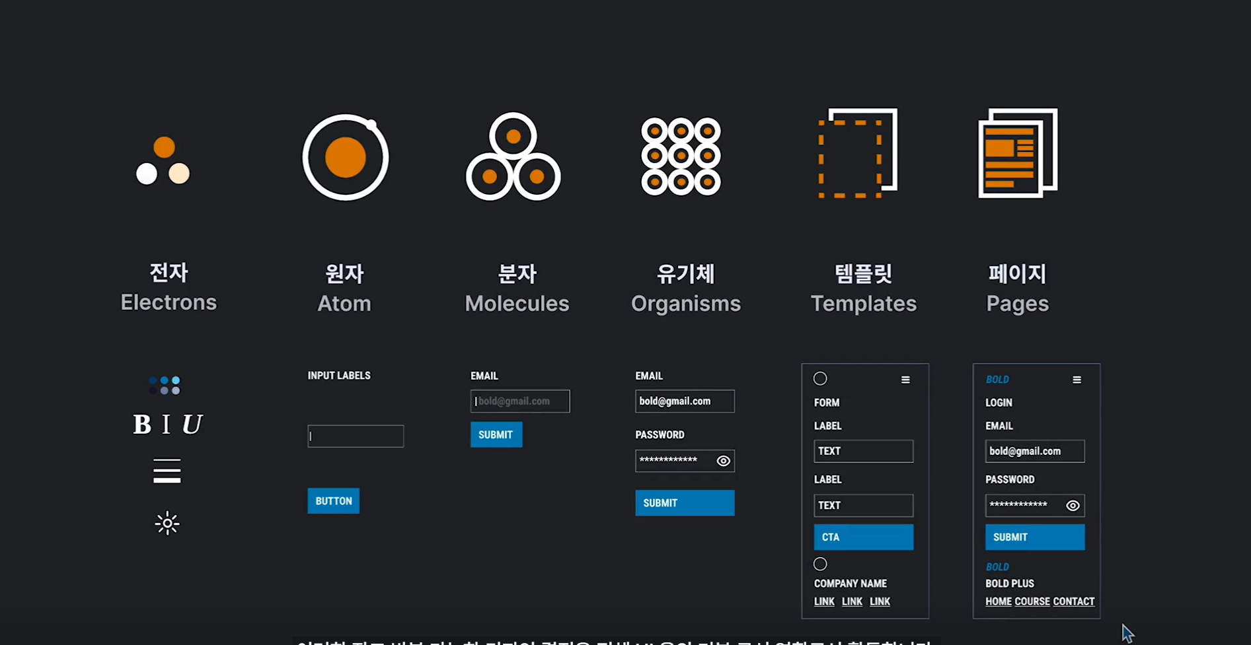Click the sun brightness icon

coord(167,524)
